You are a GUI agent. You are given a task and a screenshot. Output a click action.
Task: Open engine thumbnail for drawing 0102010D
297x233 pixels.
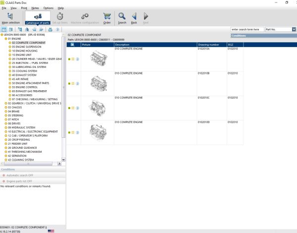[97, 132]
